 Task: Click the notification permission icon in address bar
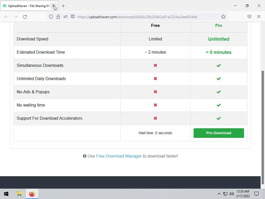click(x=73, y=17)
